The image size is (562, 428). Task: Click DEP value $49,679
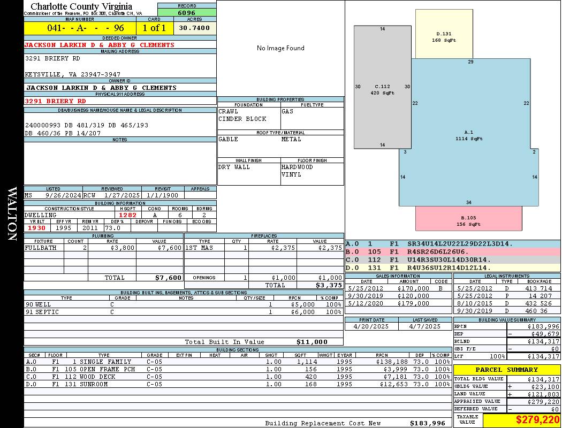click(x=545, y=334)
